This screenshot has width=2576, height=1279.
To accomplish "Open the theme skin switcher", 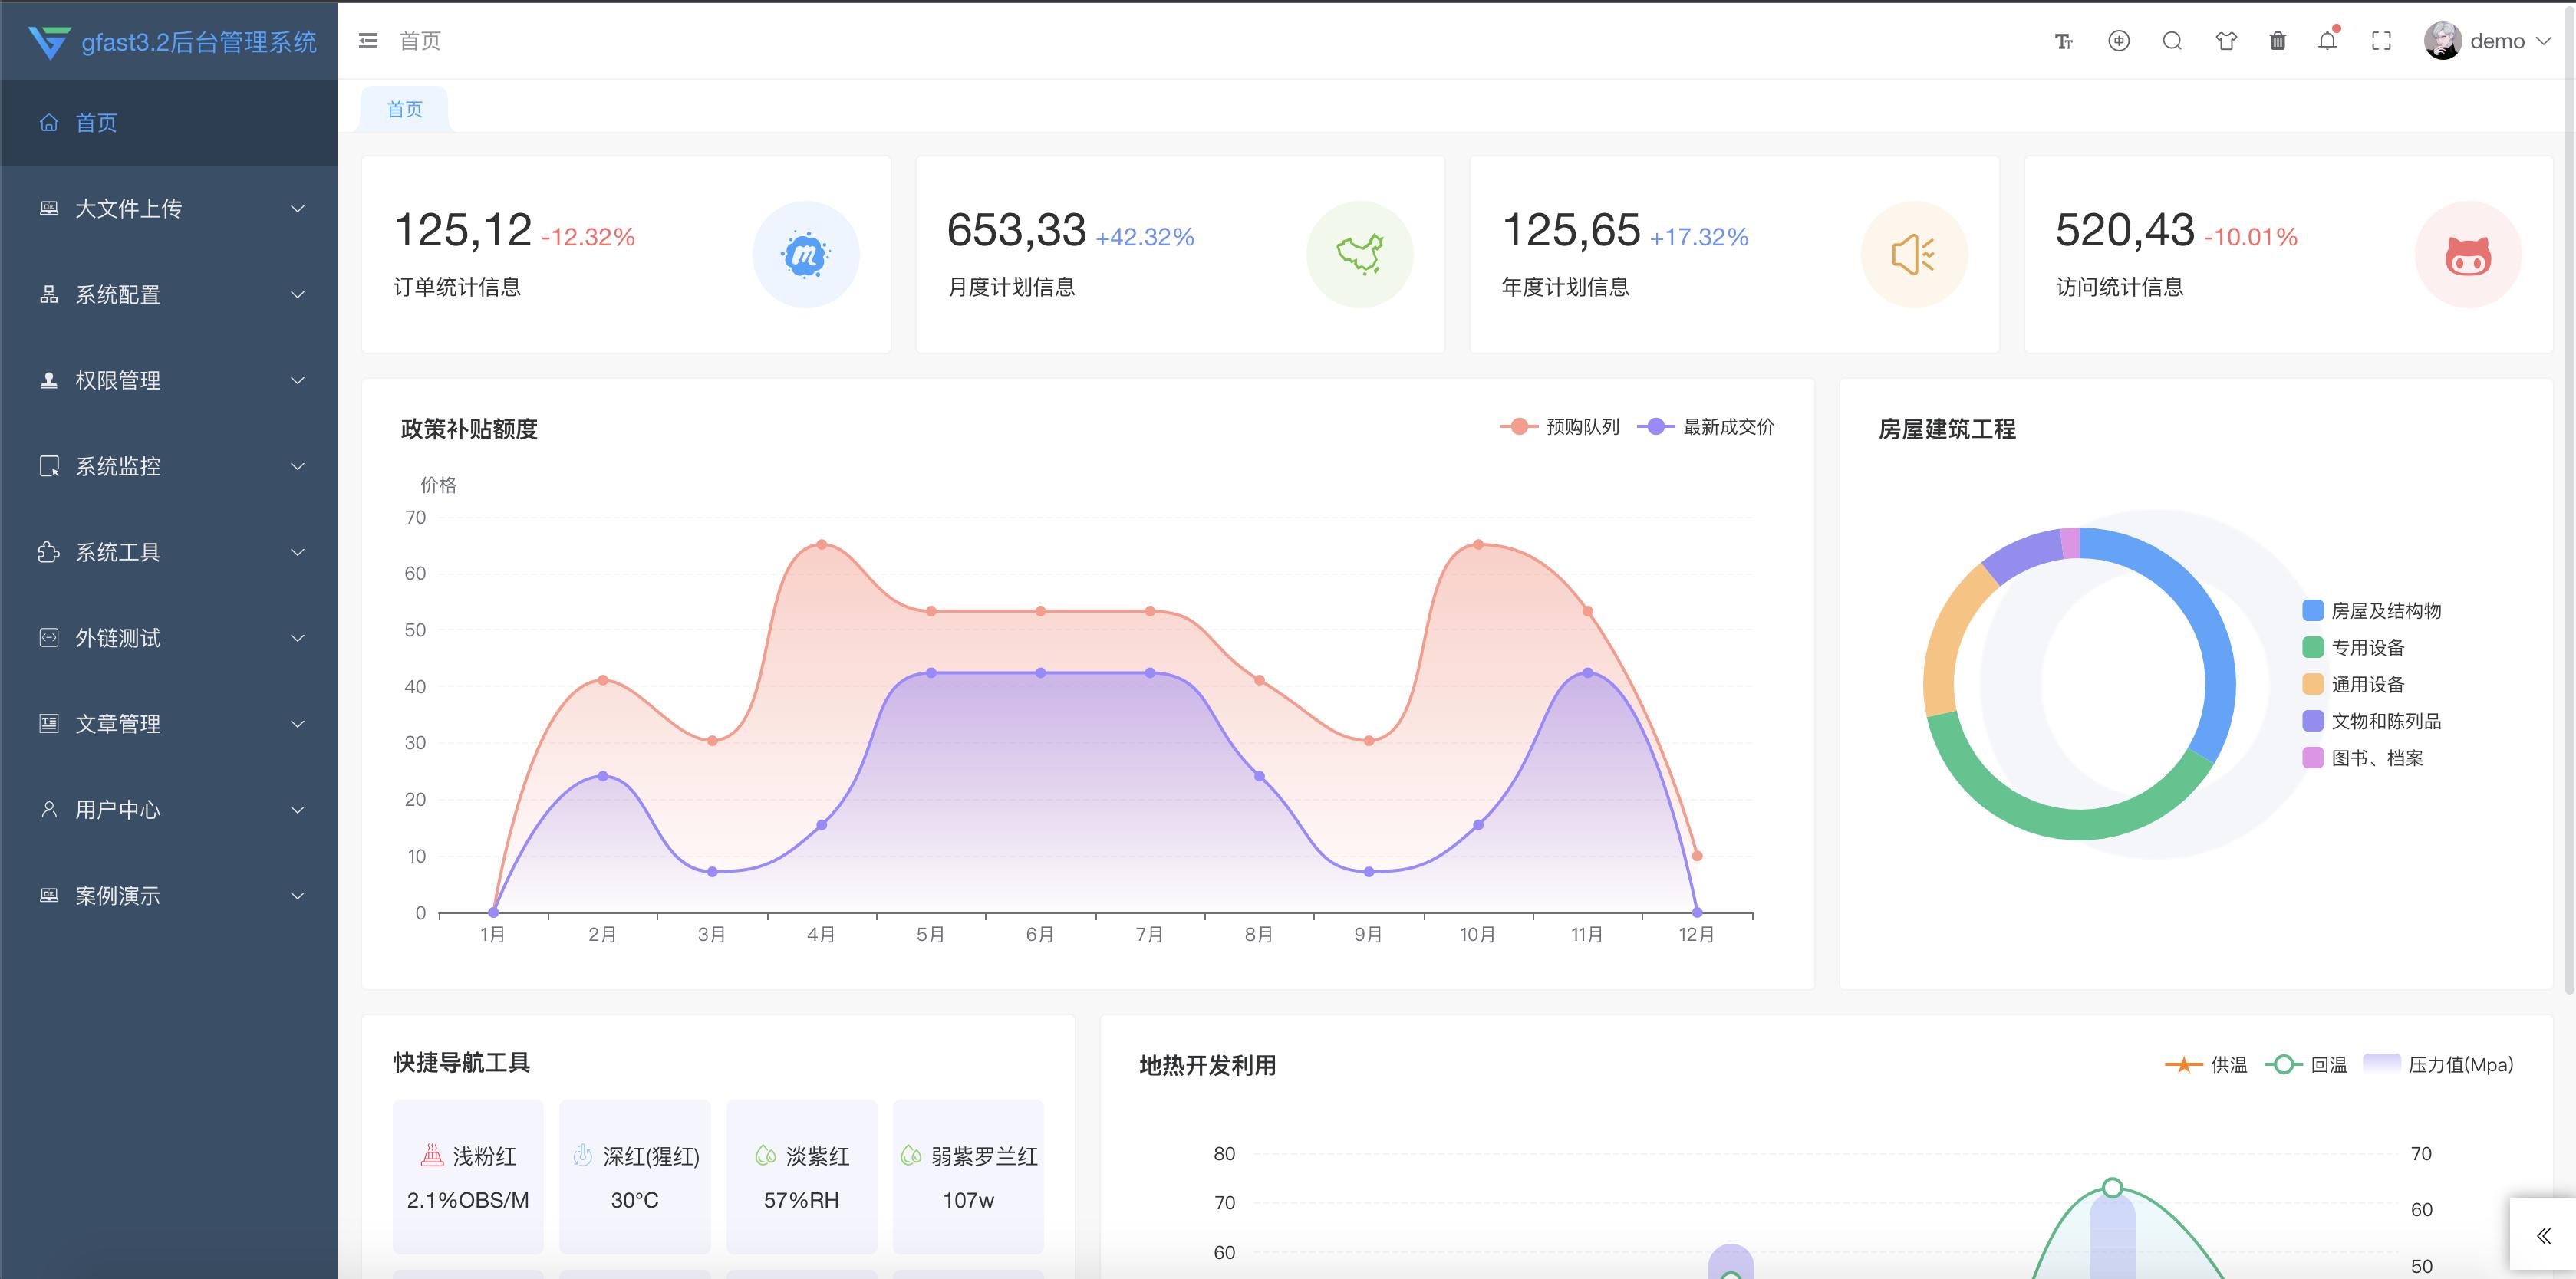I will 2225,41.
